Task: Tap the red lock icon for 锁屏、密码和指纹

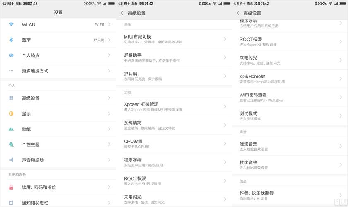Action: pyautogui.click(x=11, y=187)
